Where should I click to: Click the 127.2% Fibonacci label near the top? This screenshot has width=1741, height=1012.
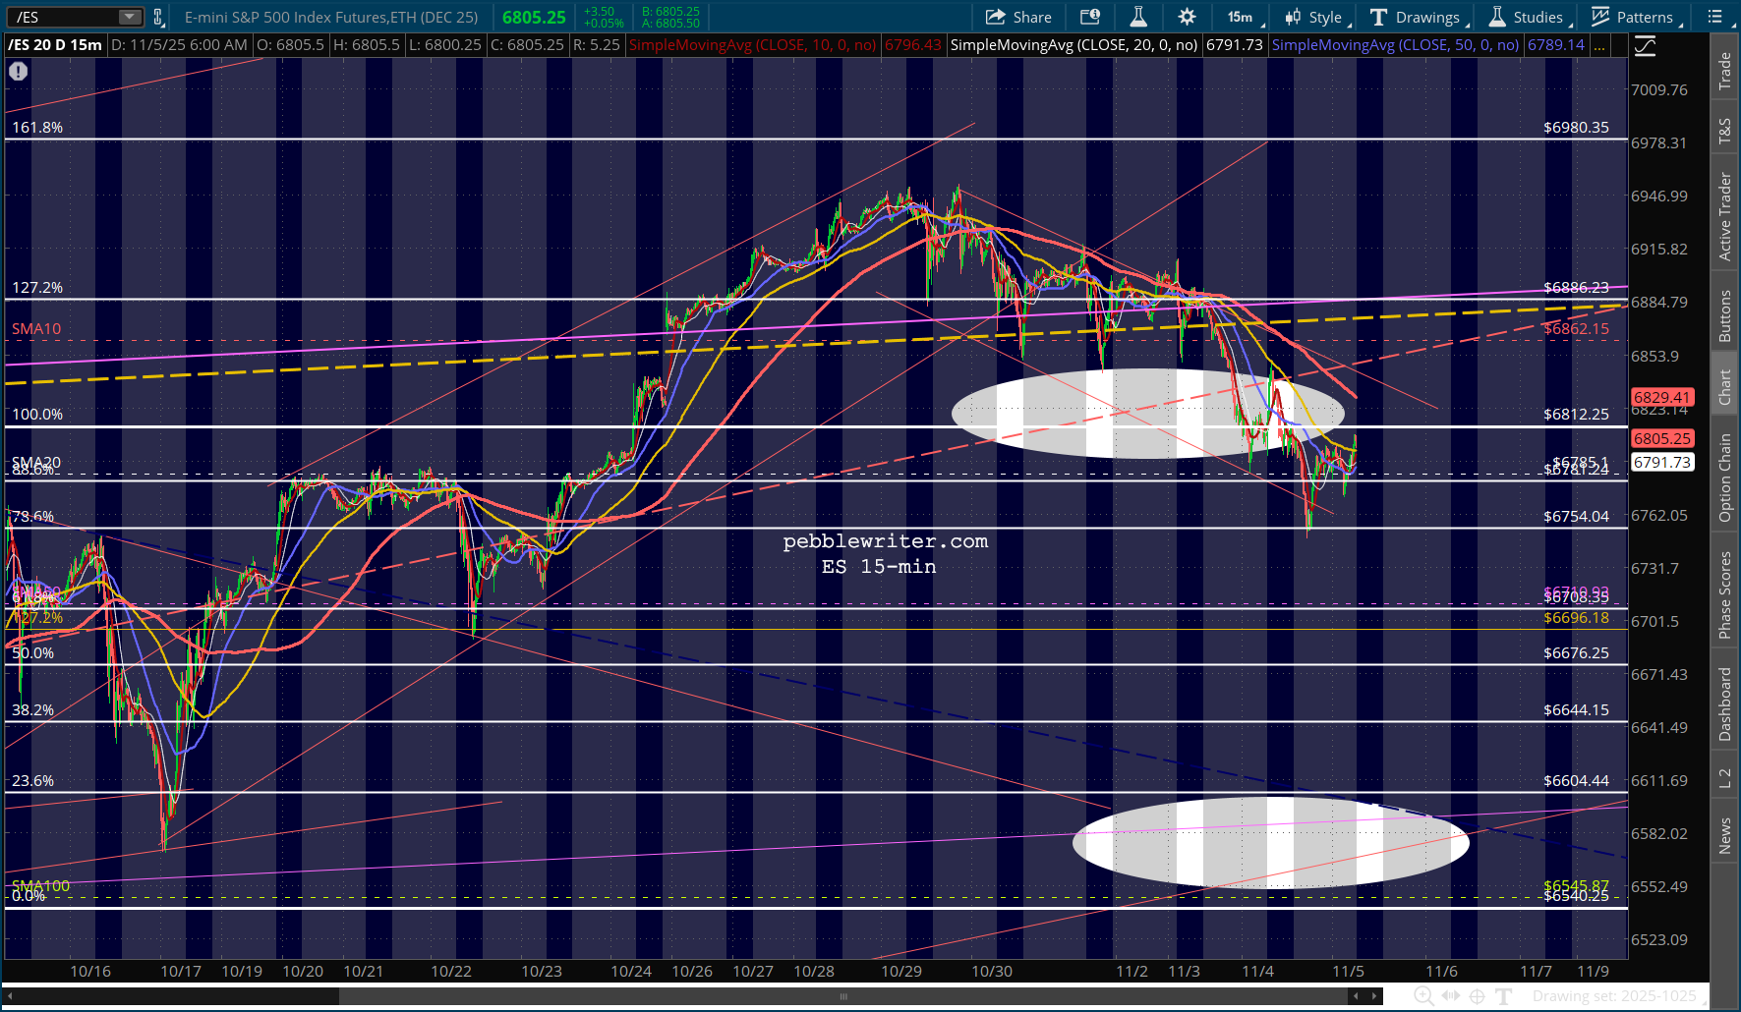(x=37, y=288)
